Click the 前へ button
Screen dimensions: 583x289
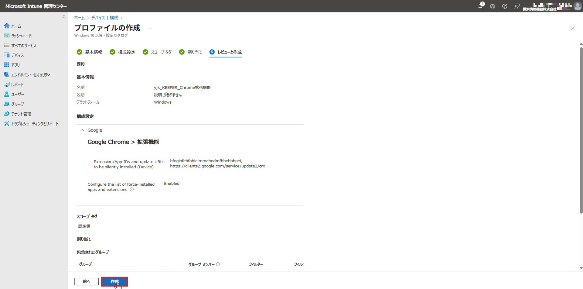pos(86,281)
